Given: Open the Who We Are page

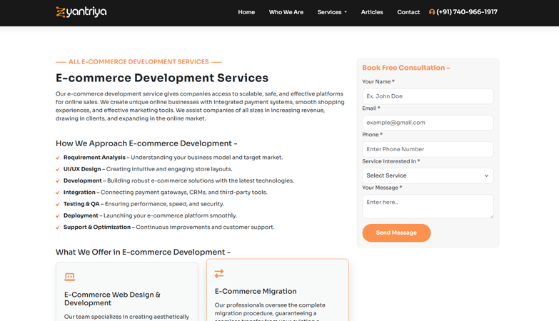Looking at the screenshot, I should click(x=286, y=12).
